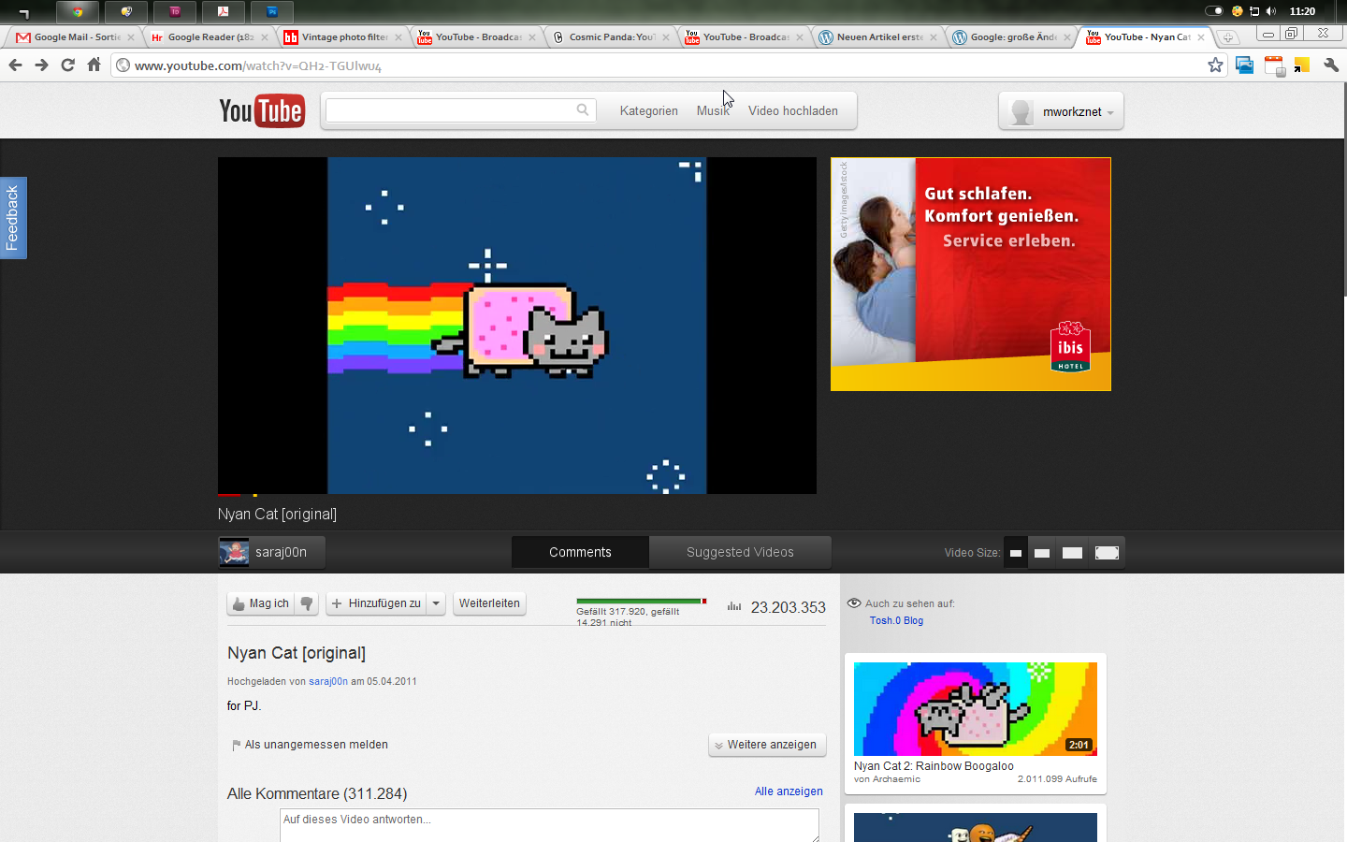Reload the page with the refresh icon

[67, 65]
